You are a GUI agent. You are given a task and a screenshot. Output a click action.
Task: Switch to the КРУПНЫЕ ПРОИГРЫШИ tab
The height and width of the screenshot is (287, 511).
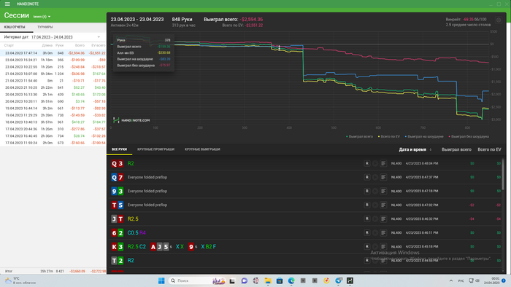(155, 149)
